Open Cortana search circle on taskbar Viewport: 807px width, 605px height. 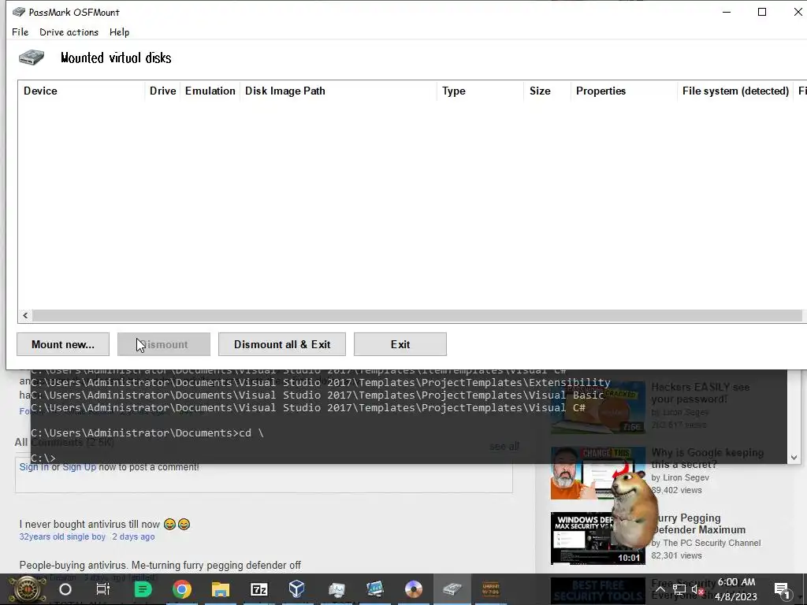65,589
